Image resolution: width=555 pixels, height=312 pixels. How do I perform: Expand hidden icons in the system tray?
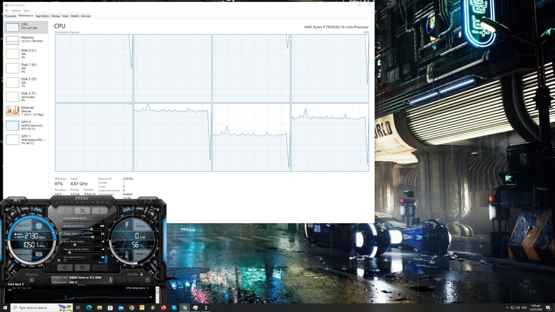tap(508, 308)
